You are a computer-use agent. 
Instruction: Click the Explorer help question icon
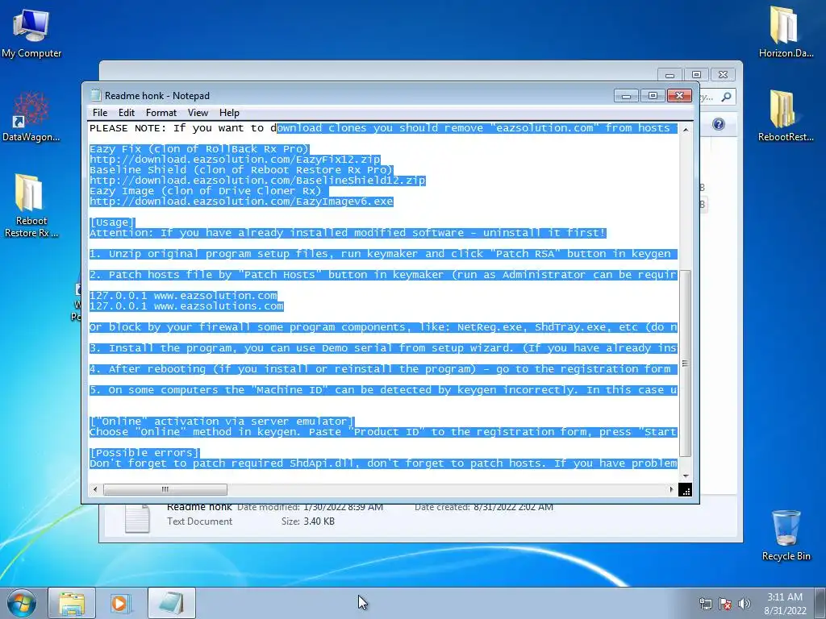(x=719, y=124)
